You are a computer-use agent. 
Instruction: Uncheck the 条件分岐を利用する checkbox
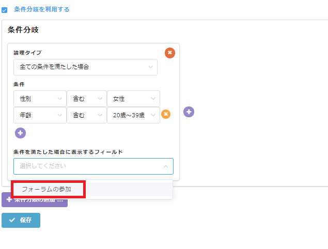point(5,10)
